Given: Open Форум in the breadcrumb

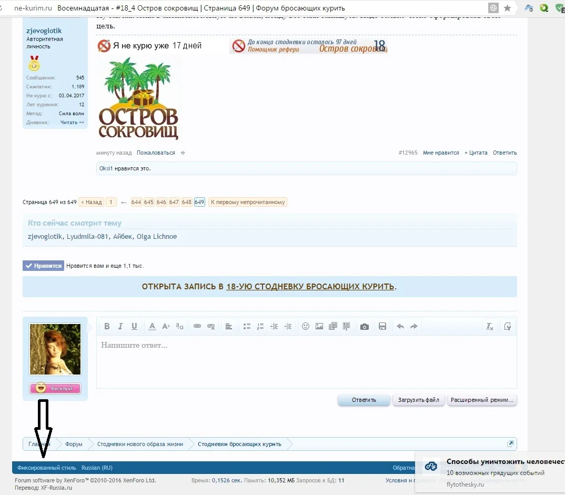Looking at the screenshot, I should point(74,444).
